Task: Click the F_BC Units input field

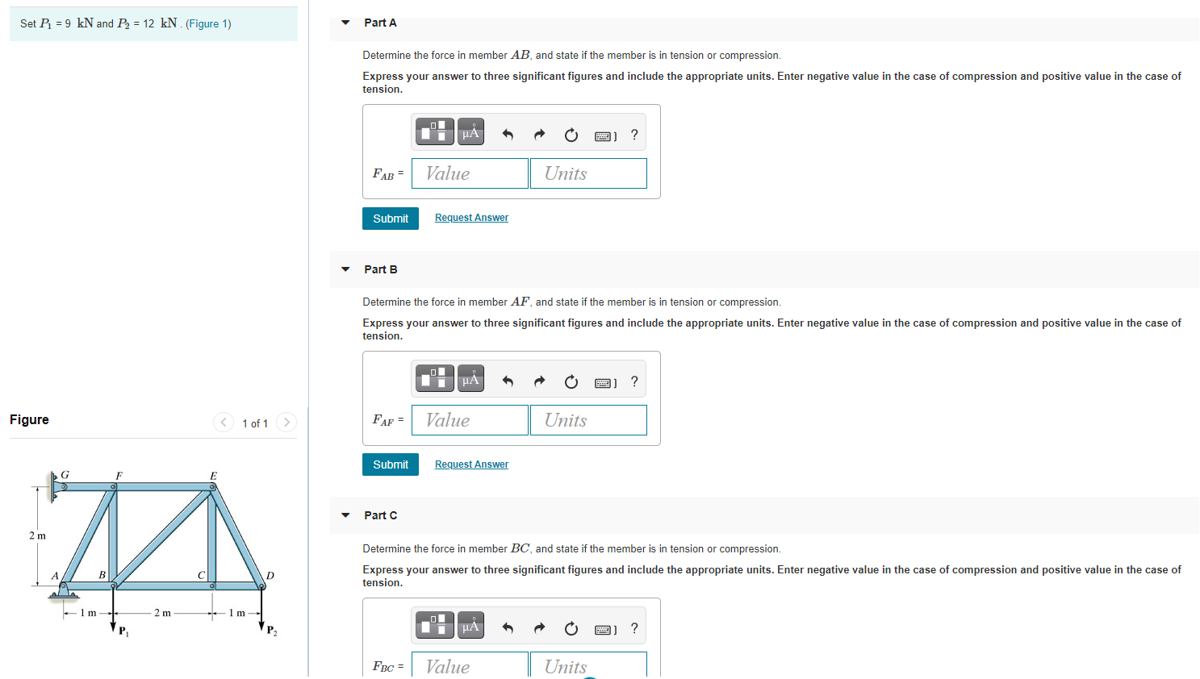Action: click(x=588, y=664)
